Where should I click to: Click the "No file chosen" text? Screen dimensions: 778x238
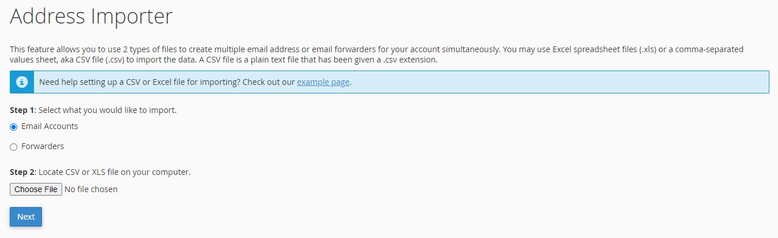[91, 189]
